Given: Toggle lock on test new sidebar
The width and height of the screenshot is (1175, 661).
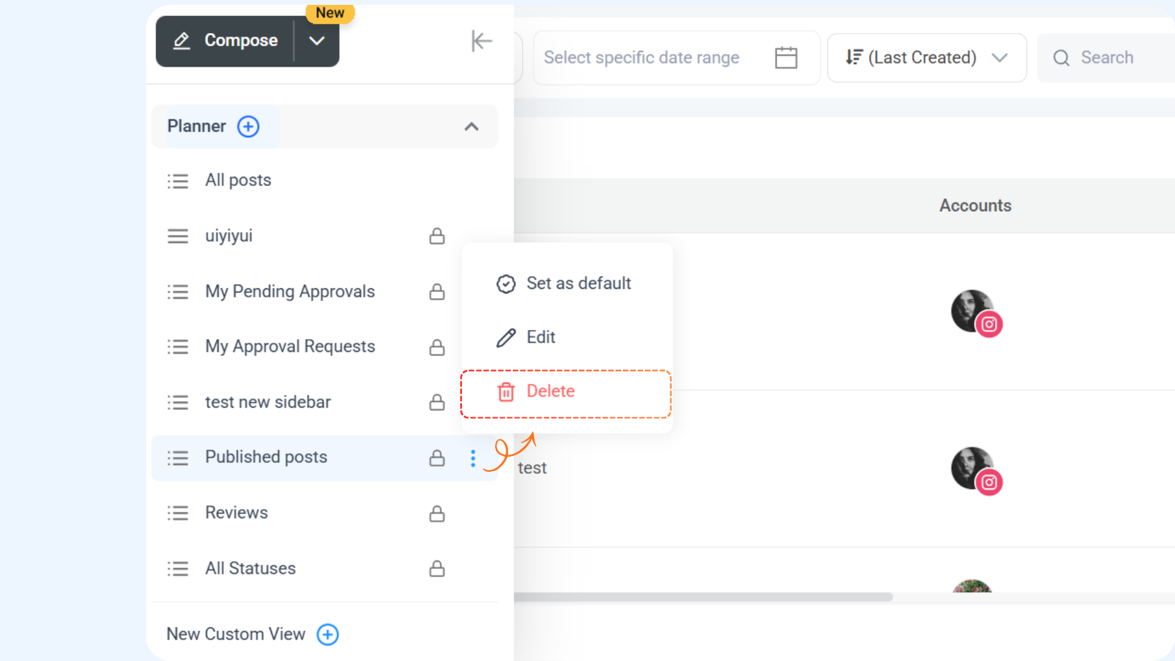Looking at the screenshot, I should 436,403.
